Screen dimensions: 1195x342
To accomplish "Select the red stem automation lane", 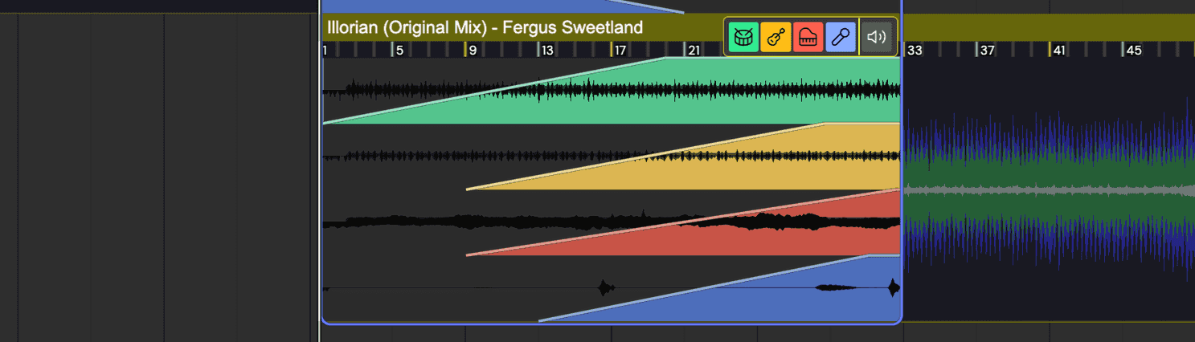I will coord(611,222).
